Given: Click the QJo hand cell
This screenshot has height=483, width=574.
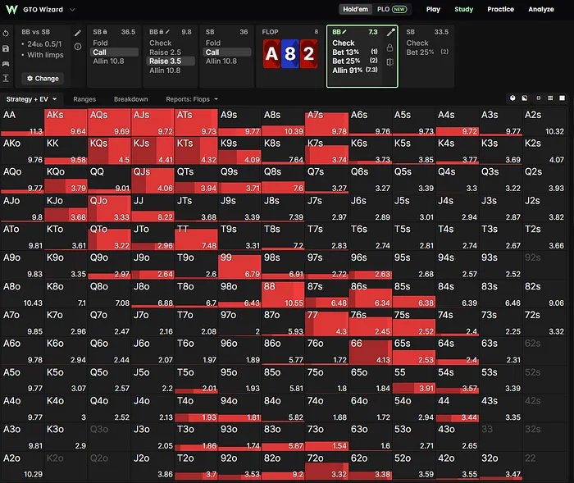Looking at the screenshot, I should [x=109, y=208].
